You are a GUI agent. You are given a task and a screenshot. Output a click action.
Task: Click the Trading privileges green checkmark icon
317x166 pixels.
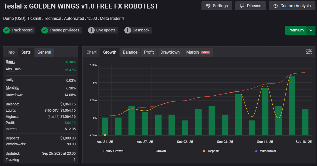(45, 30)
